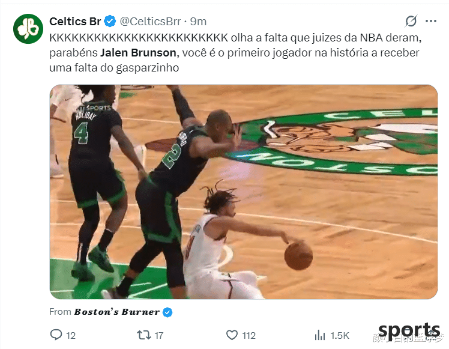The height and width of the screenshot is (349, 449).
Task: Click the reply count 12
Action: point(71,335)
